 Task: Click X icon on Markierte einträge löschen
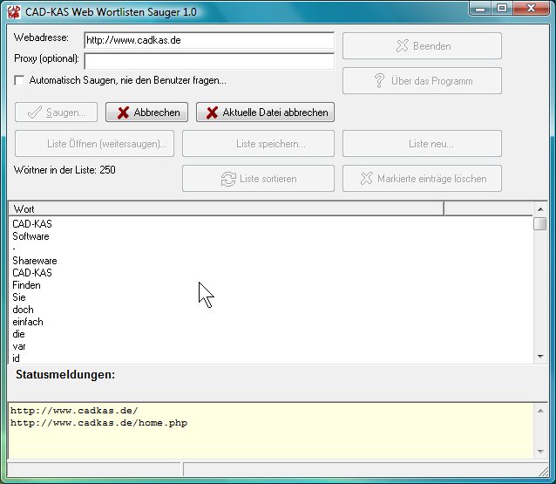[x=366, y=179]
